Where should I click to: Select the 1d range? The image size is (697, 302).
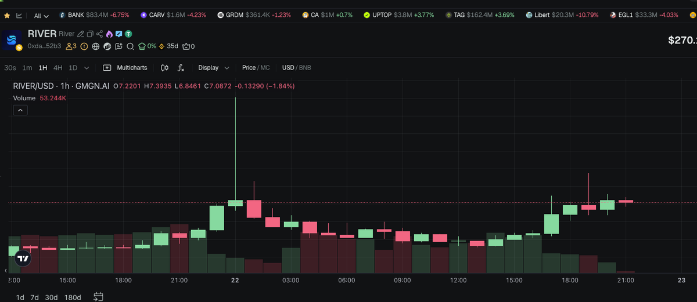(20, 297)
